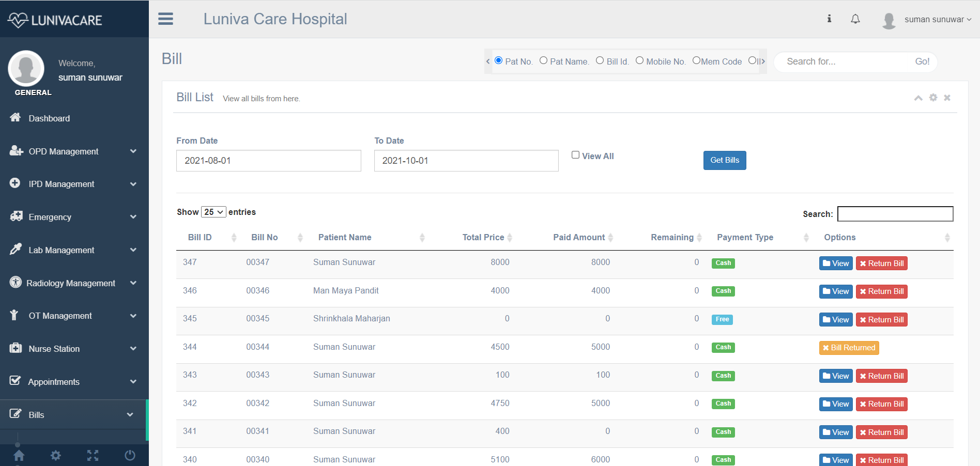Choose the Mobile No. search option
The height and width of the screenshot is (466, 980).
(640, 60)
